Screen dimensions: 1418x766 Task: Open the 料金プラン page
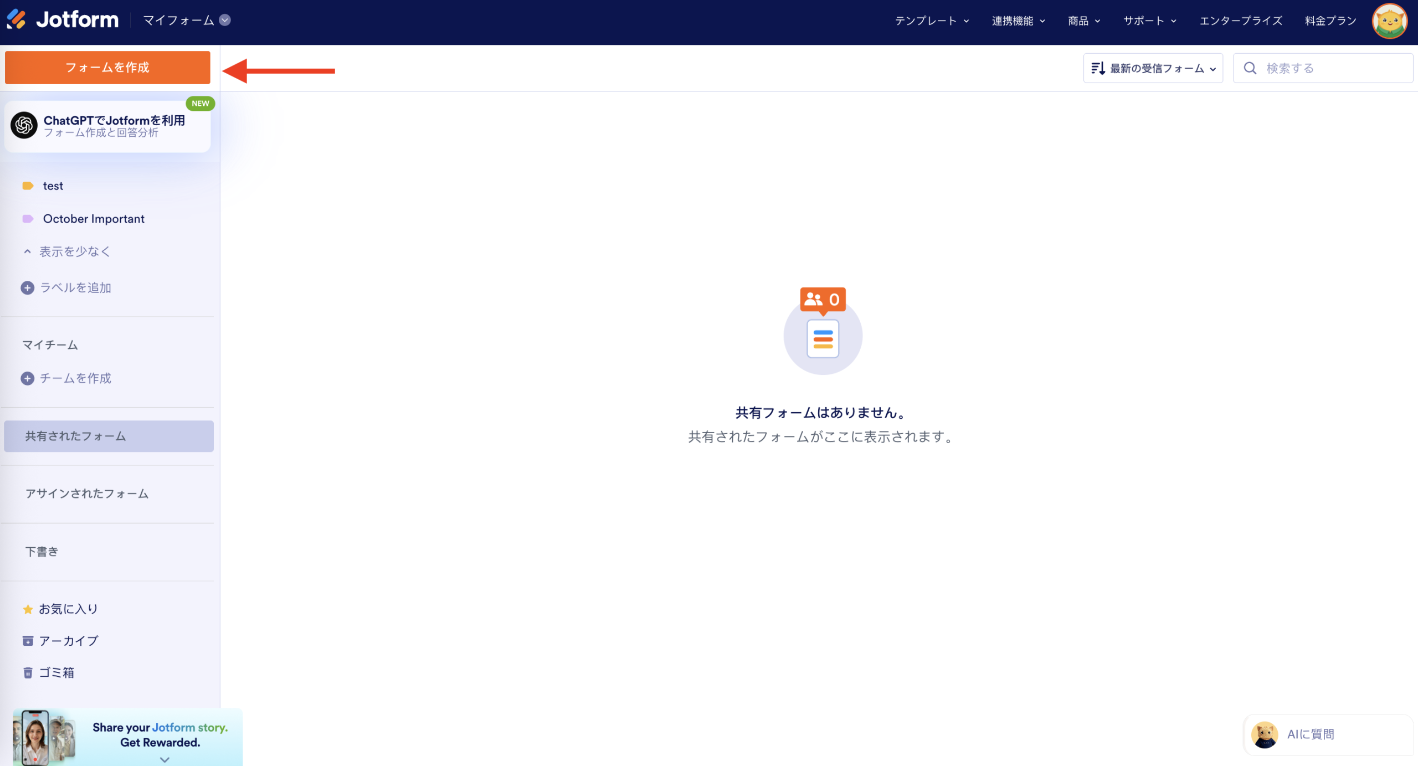point(1330,20)
